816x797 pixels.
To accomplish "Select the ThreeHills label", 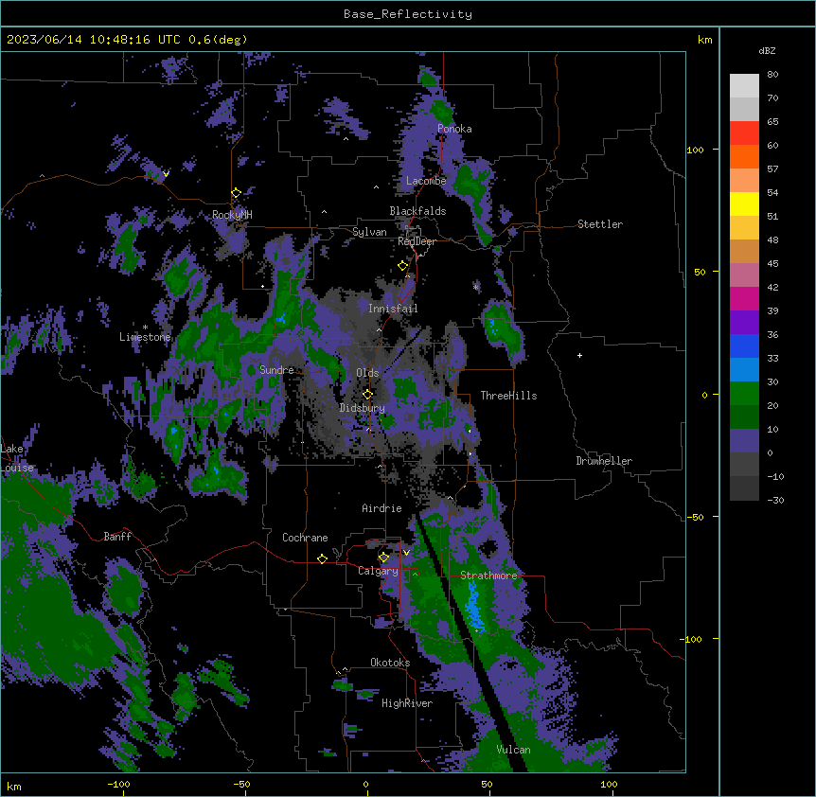I will point(508,396).
